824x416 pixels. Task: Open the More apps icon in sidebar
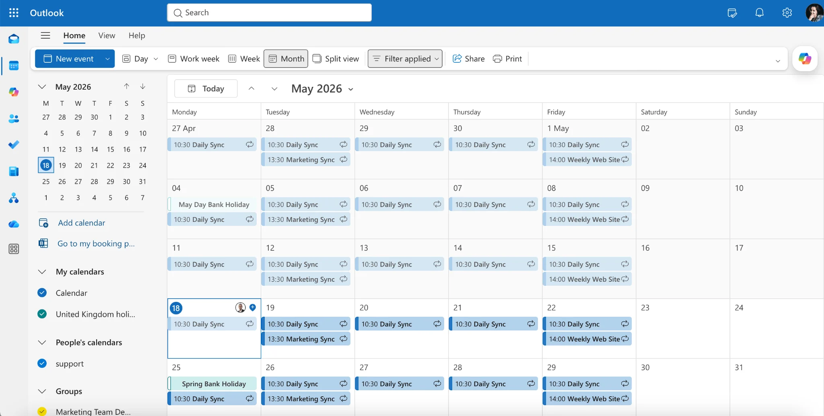pos(14,249)
